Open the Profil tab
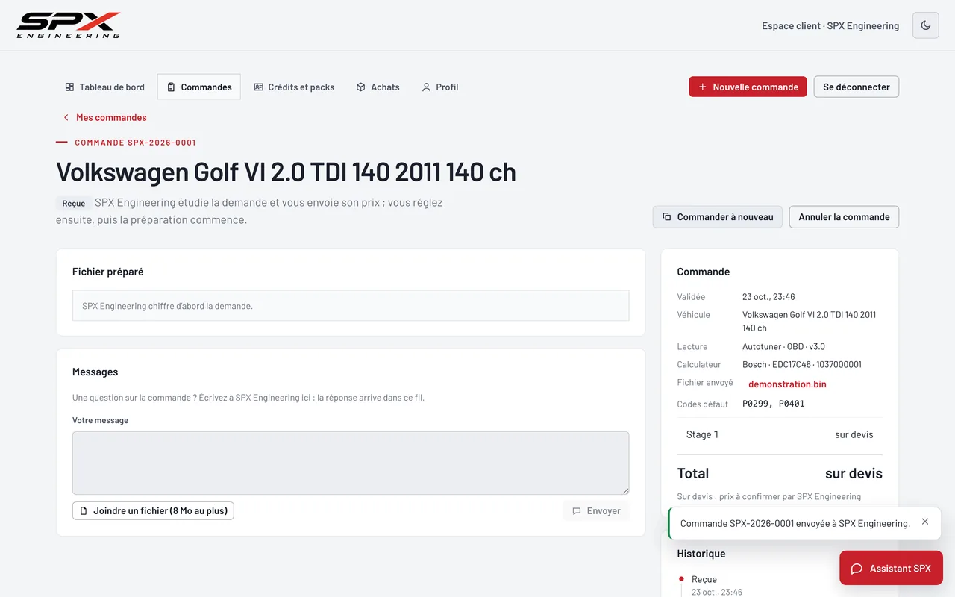 (x=440, y=87)
